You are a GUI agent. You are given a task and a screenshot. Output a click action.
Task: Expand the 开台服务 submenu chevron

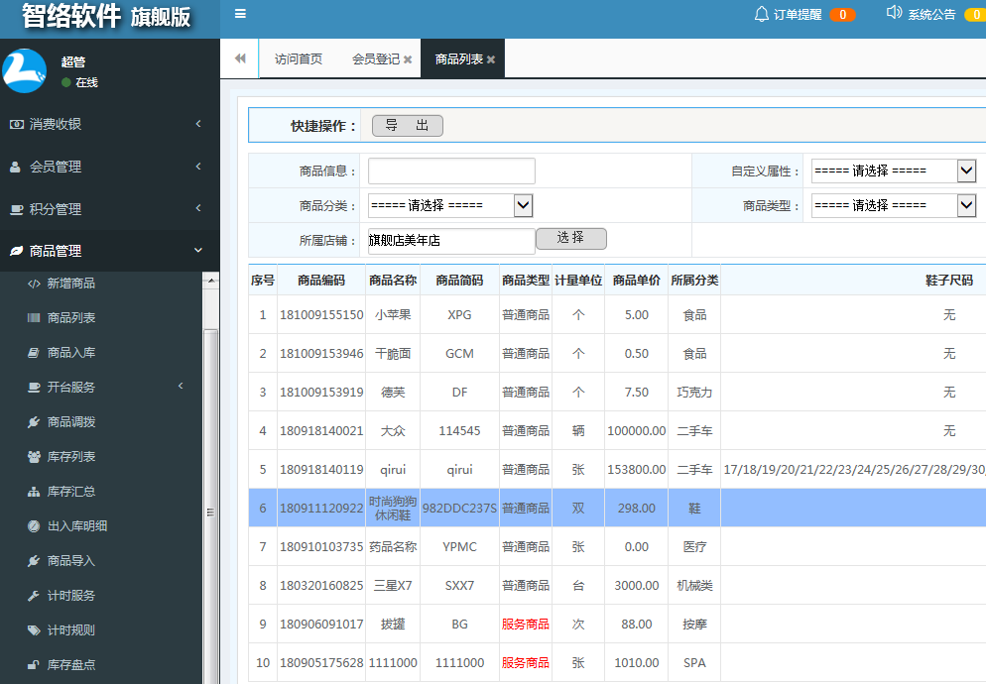pyautogui.click(x=180, y=386)
